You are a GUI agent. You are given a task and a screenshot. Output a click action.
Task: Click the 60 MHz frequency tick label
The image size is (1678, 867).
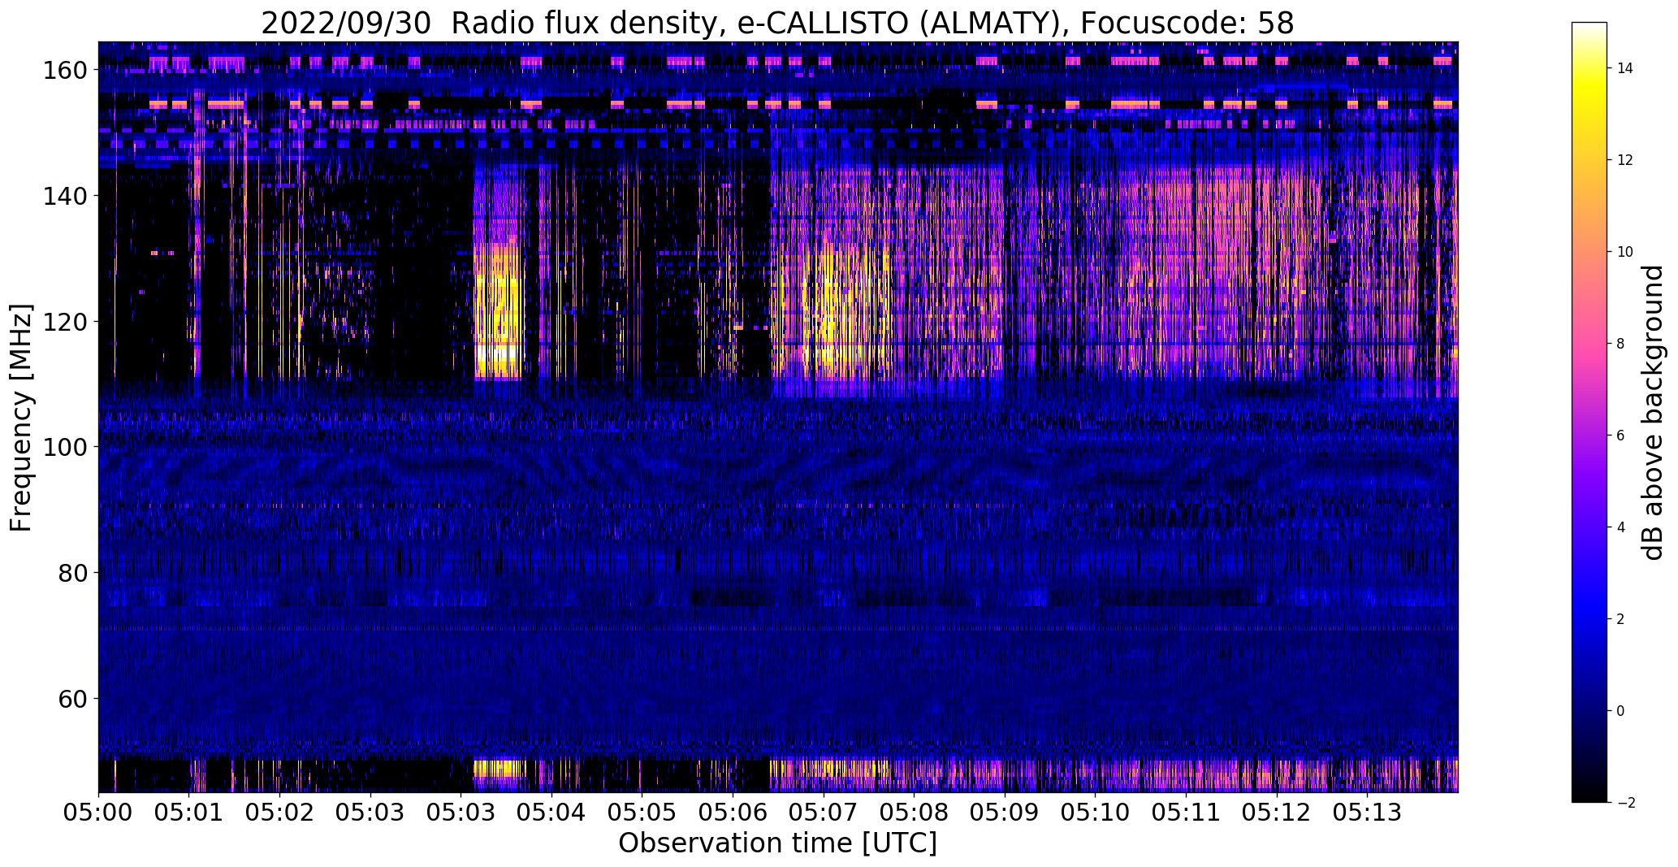(x=71, y=699)
